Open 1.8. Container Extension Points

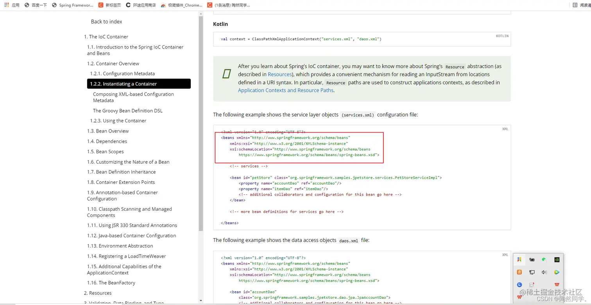click(121, 182)
